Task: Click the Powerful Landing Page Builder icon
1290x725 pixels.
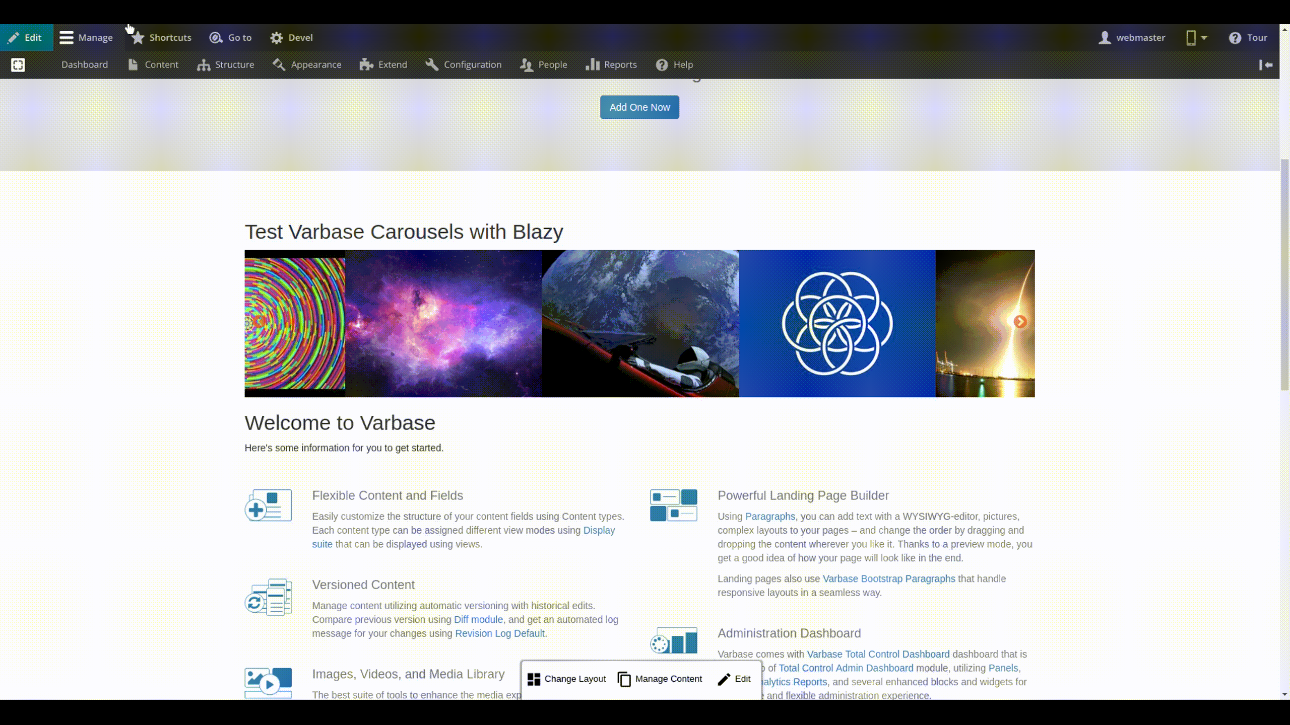Action: coord(674,505)
